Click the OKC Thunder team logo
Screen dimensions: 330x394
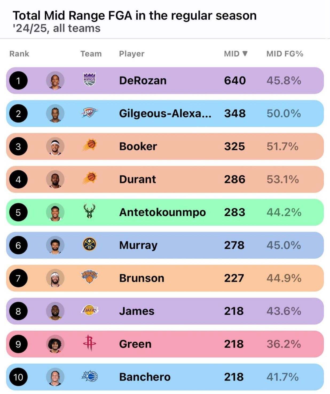click(x=89, y=113)
